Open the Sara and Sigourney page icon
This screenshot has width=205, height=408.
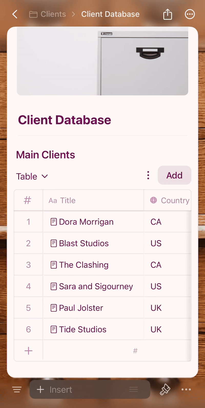(x=54, y=286)
